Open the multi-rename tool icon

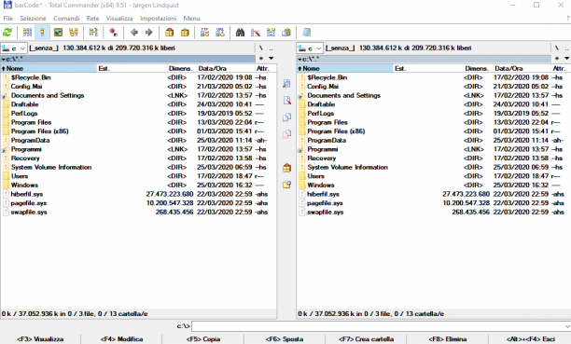click(x=256, y=33)
